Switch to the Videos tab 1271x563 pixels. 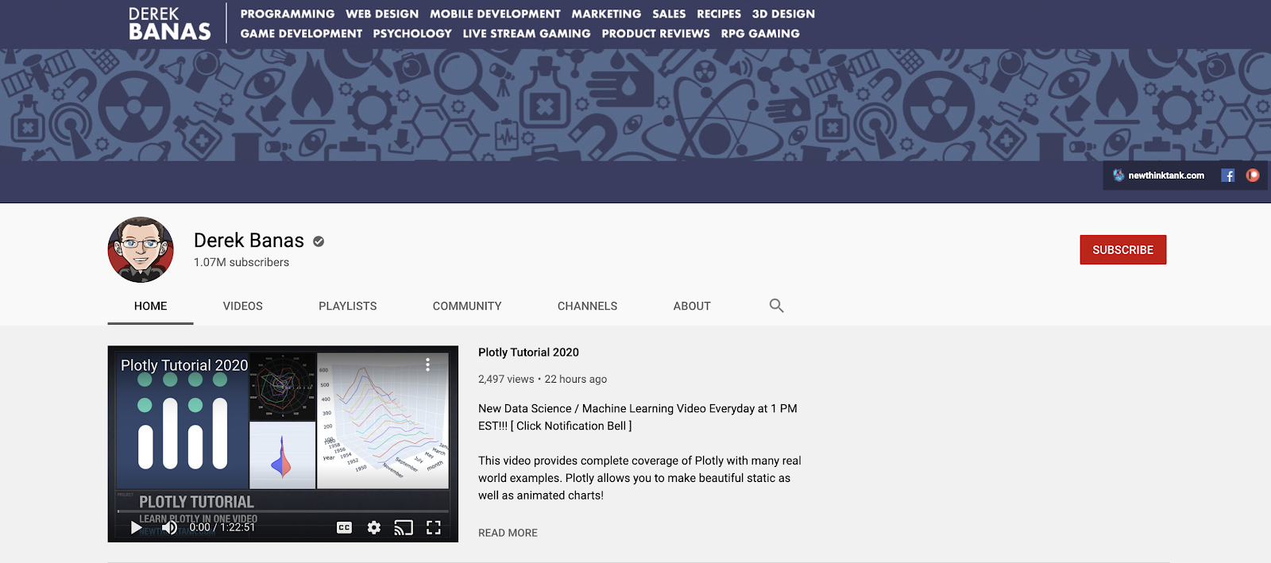[x=242, y=306]
